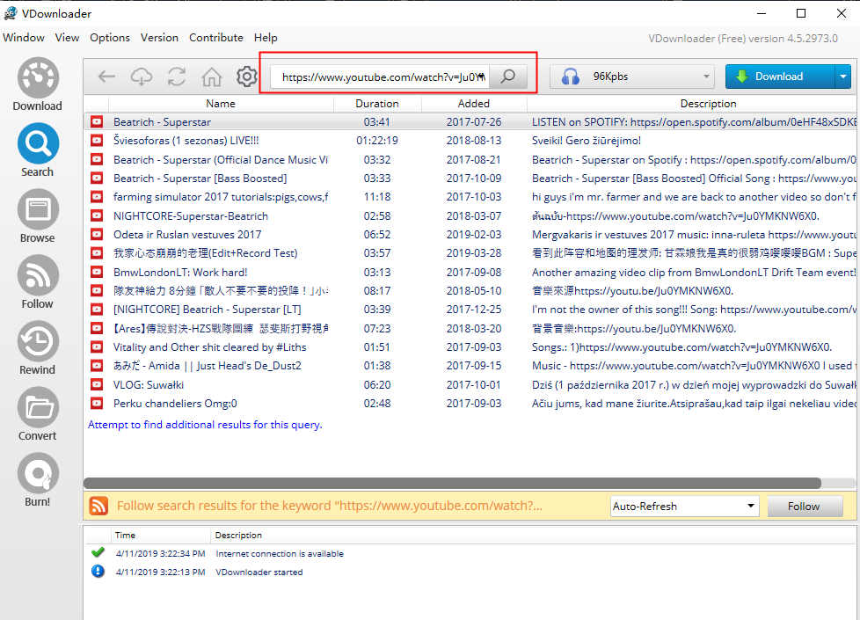Click the duration 11:18 cell
This screenshot has width=860, height=620.
pyautogui.click(x=377, y=196)
